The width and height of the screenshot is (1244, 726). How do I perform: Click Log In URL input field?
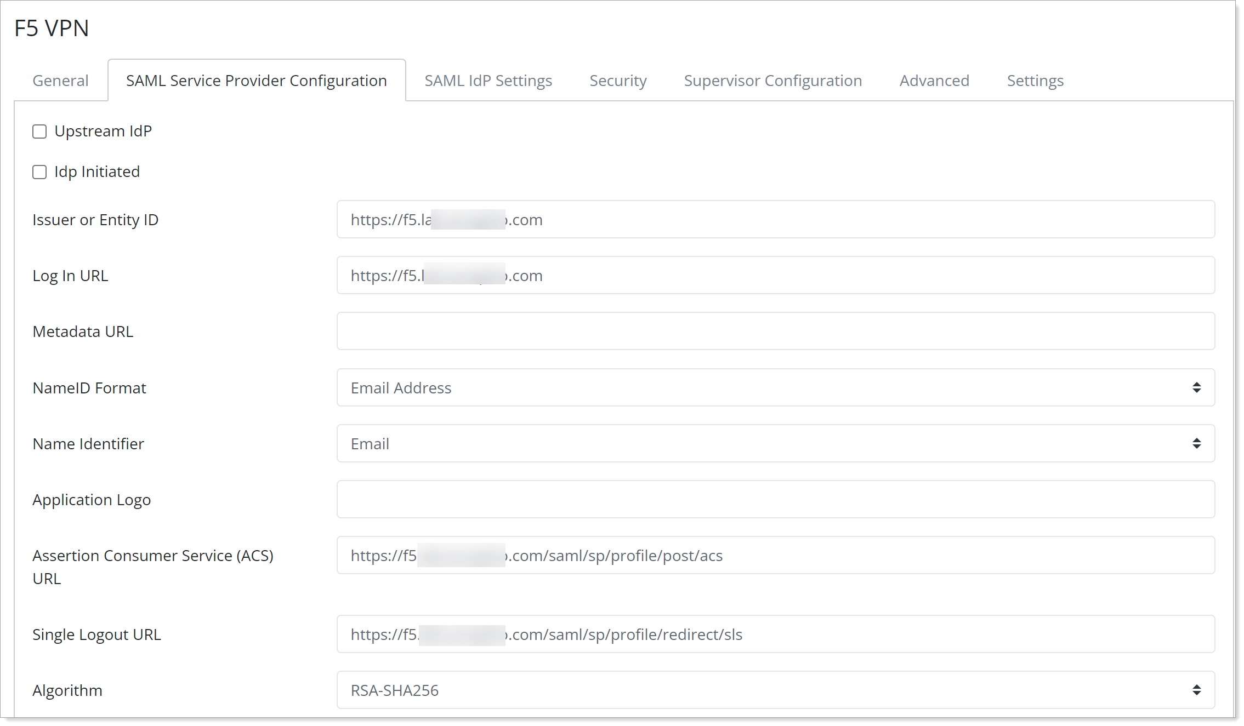(775, 275)
